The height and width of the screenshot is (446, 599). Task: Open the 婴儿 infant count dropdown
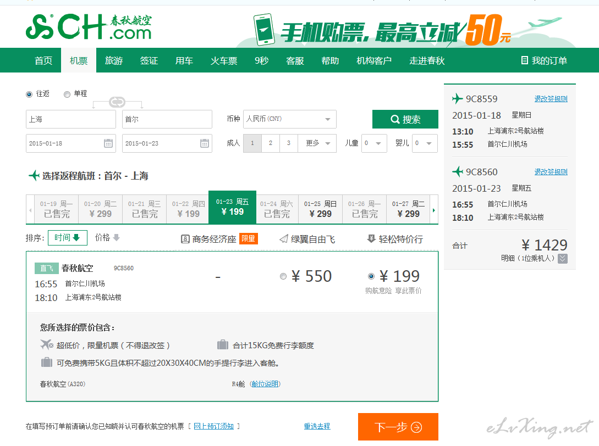tap(425, 143)
